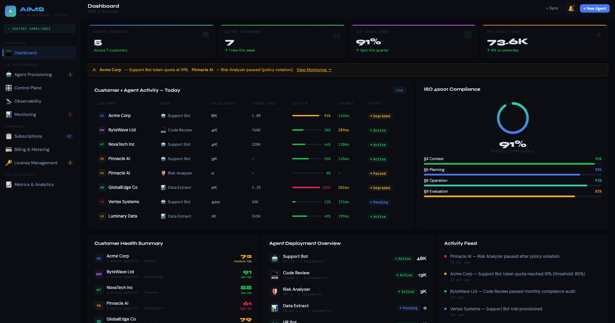Open Observability section

tap(39, 101)
